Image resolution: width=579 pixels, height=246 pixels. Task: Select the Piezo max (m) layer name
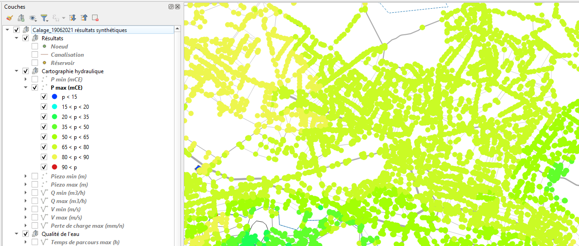(69, 185)
